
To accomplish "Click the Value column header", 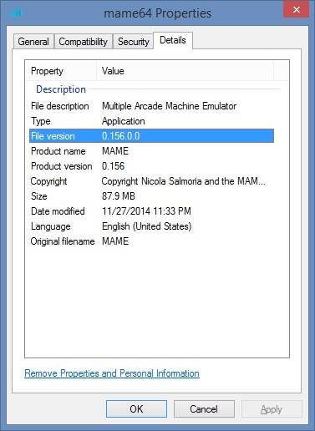I will [185, 71].
